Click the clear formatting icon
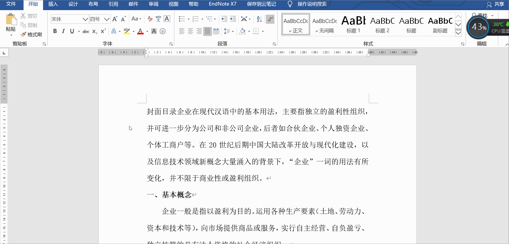Screen dimensions: 509x244 point(150,19)
